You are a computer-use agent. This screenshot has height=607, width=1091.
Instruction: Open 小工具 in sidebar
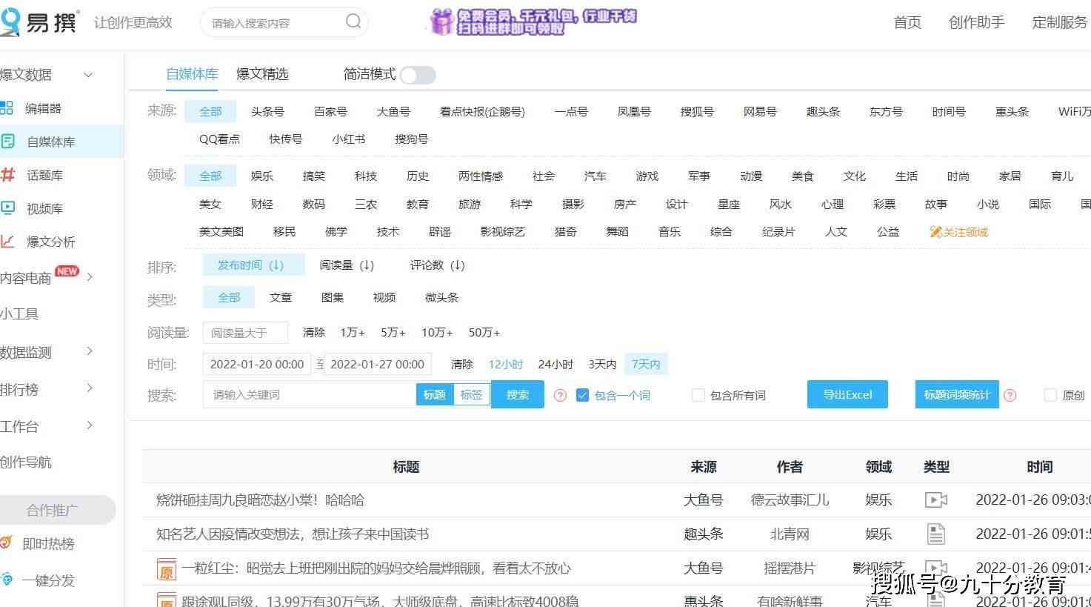[19, 314]
